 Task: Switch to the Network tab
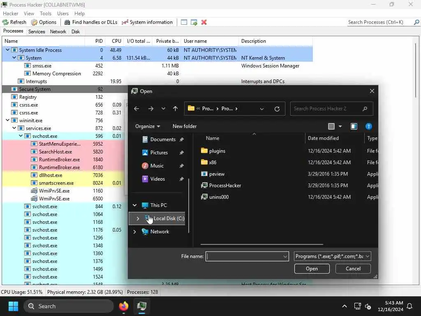click(x=58, y=32)
